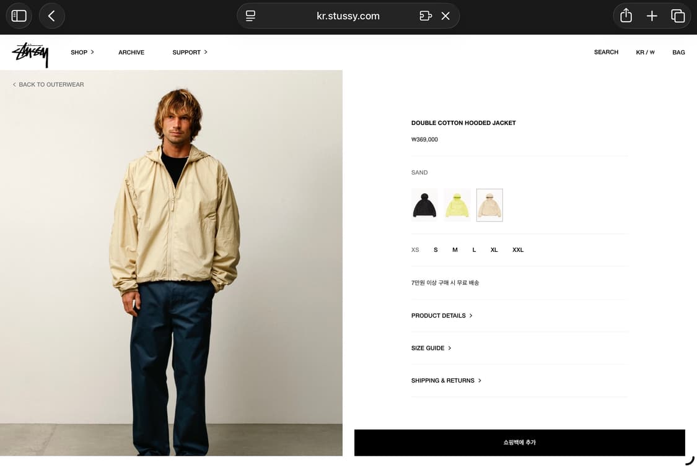Add the jacket to shopping bag
This screenshot has width=697, height=468.
pos(519,443)
